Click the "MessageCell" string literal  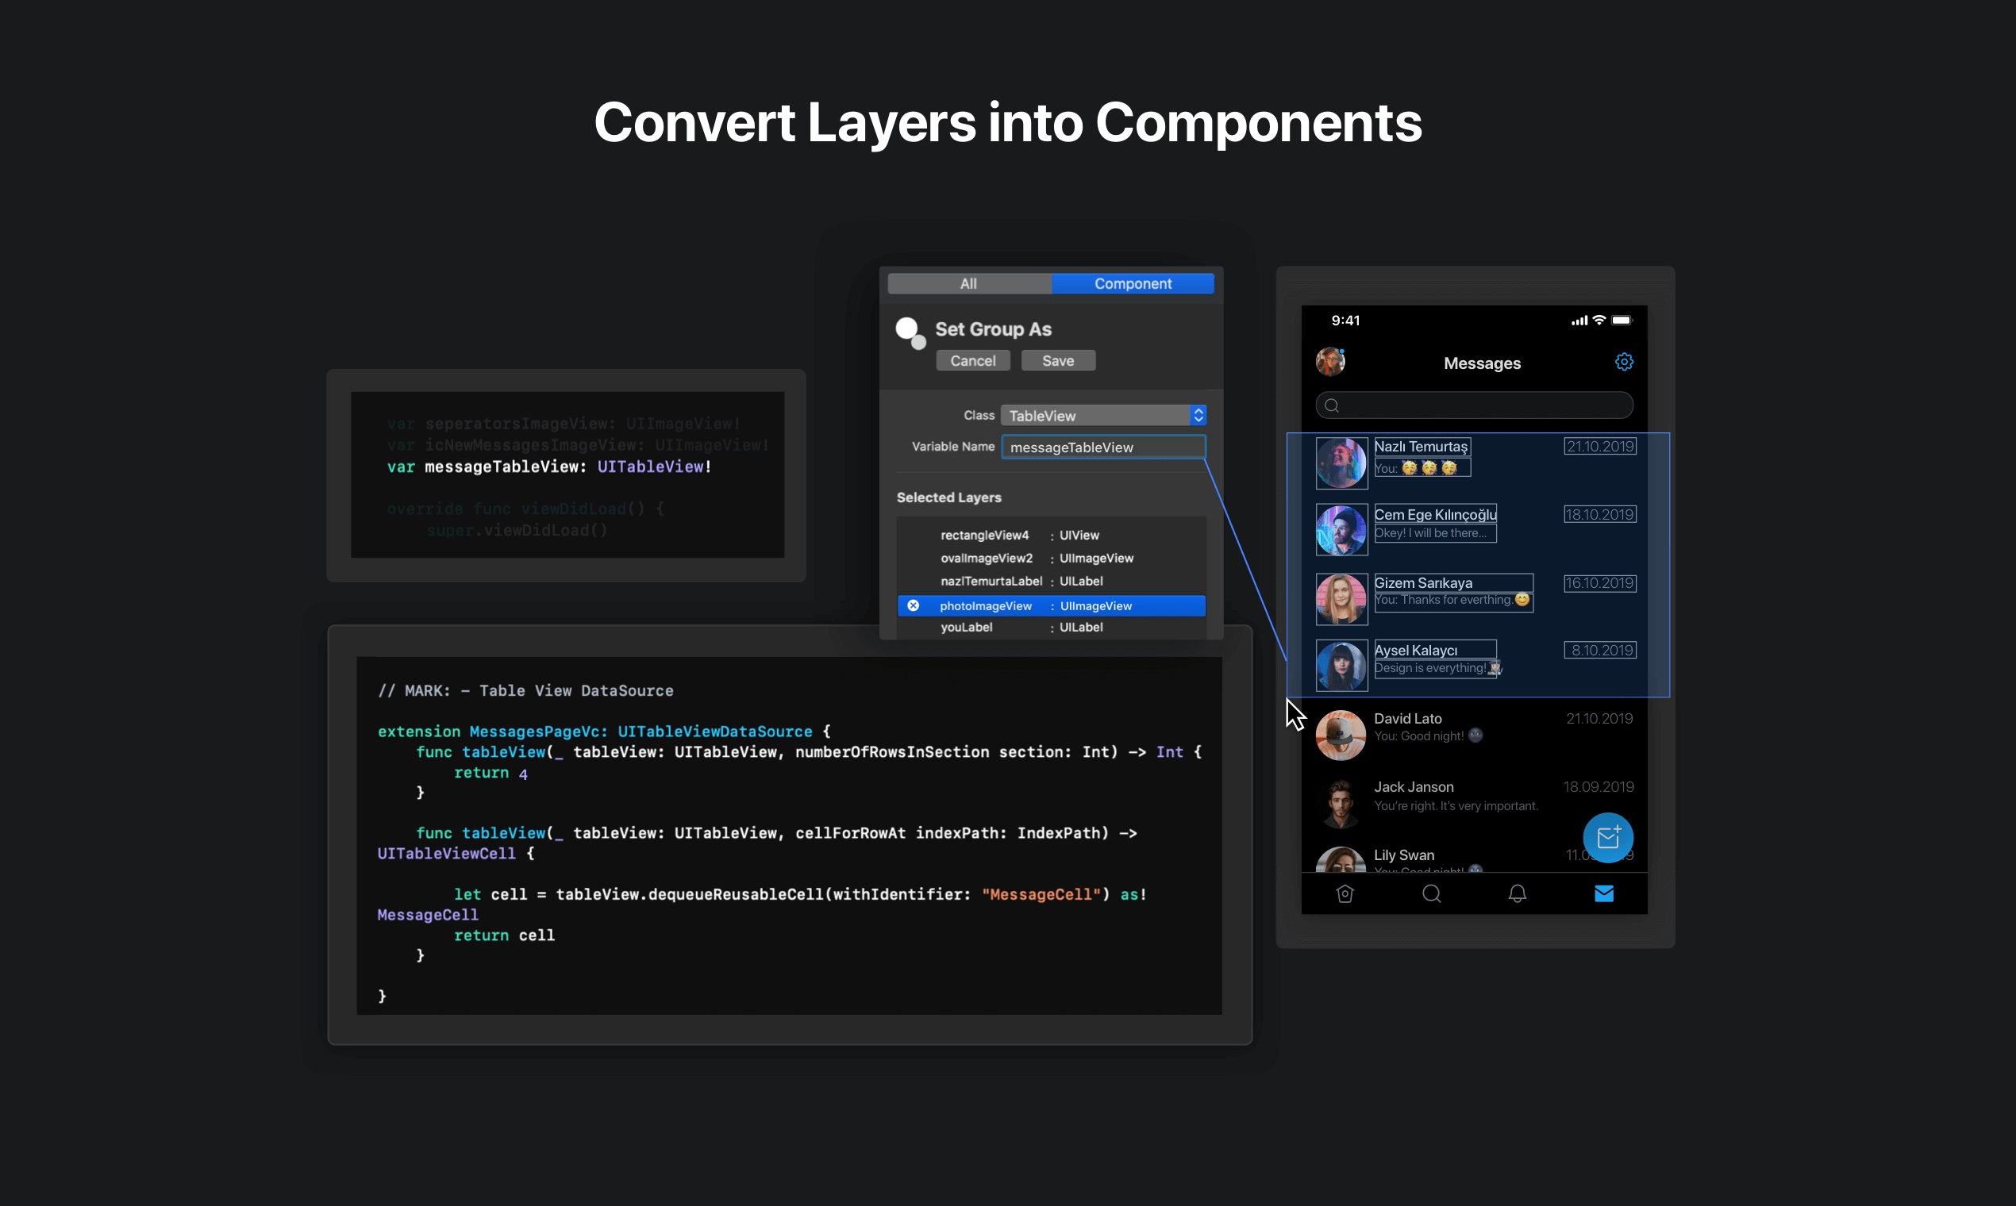pos(1041,894)
